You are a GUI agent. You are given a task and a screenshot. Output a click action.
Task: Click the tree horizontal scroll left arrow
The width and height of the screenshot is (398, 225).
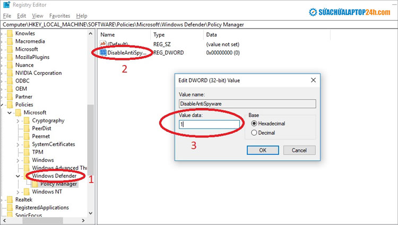[x=4, y=220]
